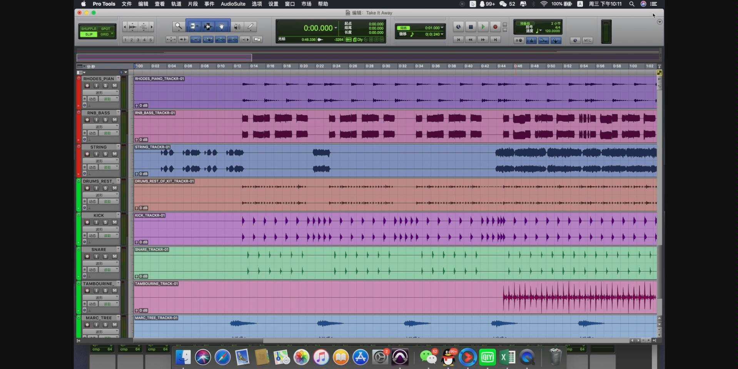Open the AudioSuite menu
This screenshot has height=369, width=738.
[x=233, y=4]
